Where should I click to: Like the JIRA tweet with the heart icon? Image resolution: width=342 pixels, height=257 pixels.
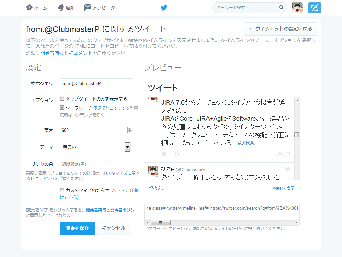[x=164, y=154]
